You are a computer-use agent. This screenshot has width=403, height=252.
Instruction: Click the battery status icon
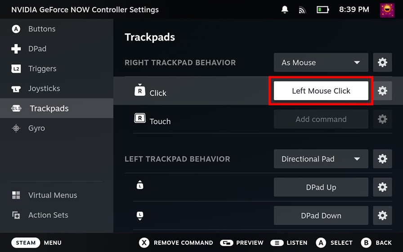tap(322, 9)
